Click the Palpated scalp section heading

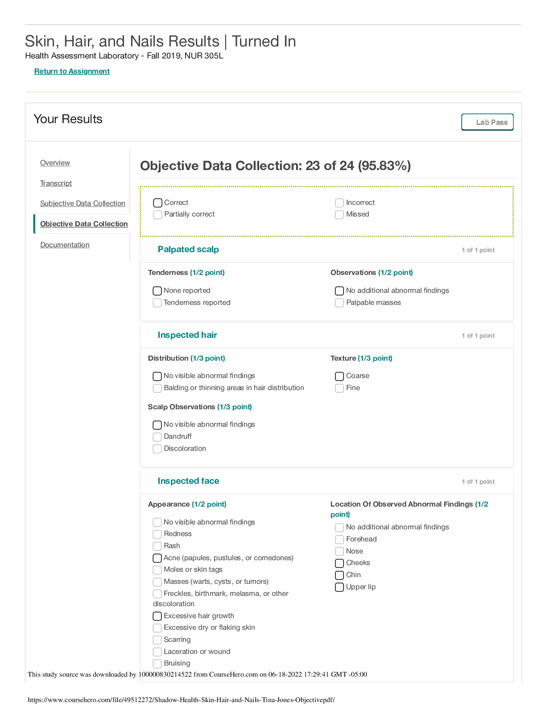188,250
